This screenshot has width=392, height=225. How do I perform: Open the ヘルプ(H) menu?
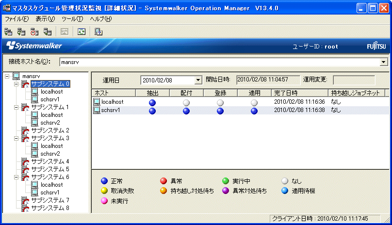click(101, 19)
